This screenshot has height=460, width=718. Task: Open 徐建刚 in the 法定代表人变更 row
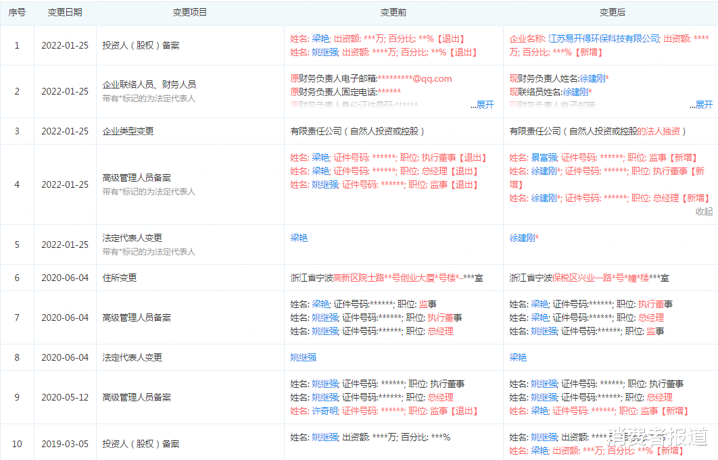tap(521, 237)
